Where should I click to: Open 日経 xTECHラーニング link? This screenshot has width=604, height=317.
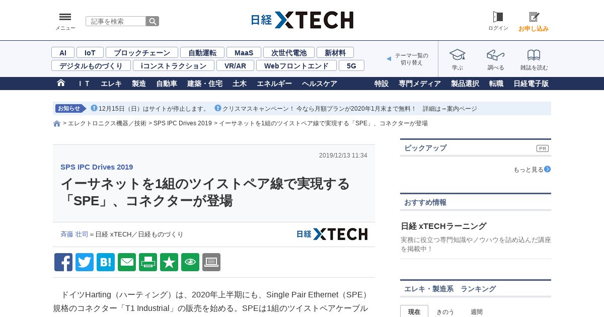click(x=443, y=226)
